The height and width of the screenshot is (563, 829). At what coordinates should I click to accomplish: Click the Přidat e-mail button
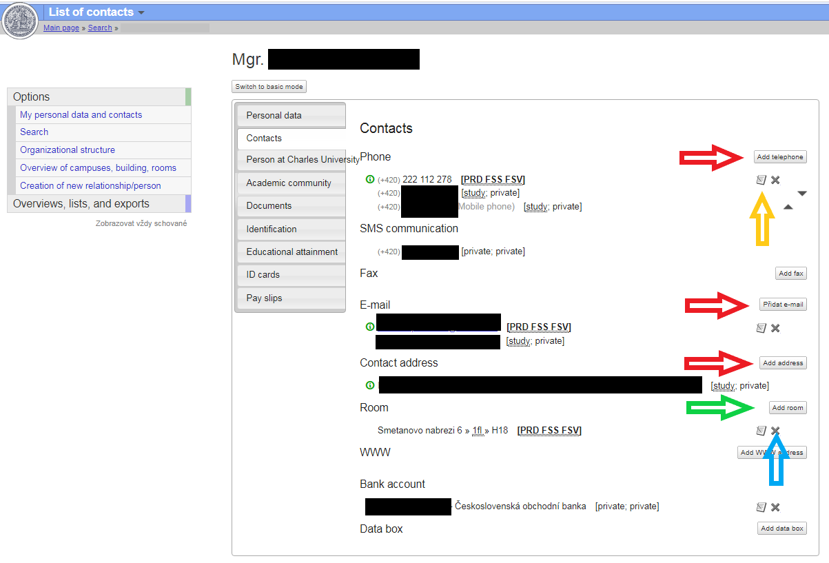783,305
